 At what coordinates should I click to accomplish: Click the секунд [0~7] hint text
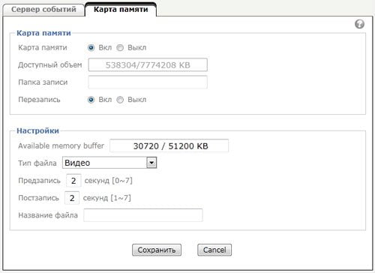tap(109, 181)
